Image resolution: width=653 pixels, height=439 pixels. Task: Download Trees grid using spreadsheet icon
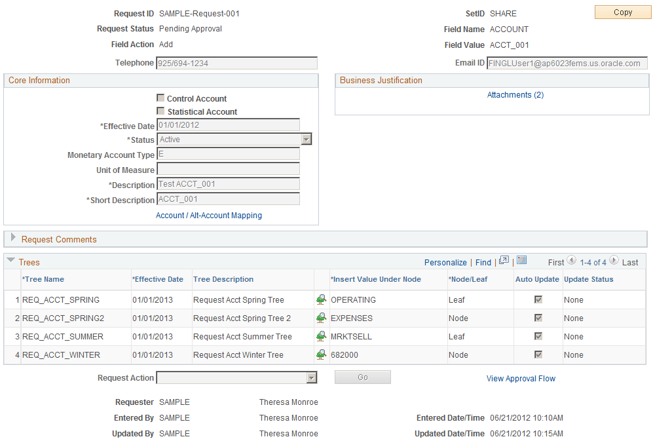[521, 261]
